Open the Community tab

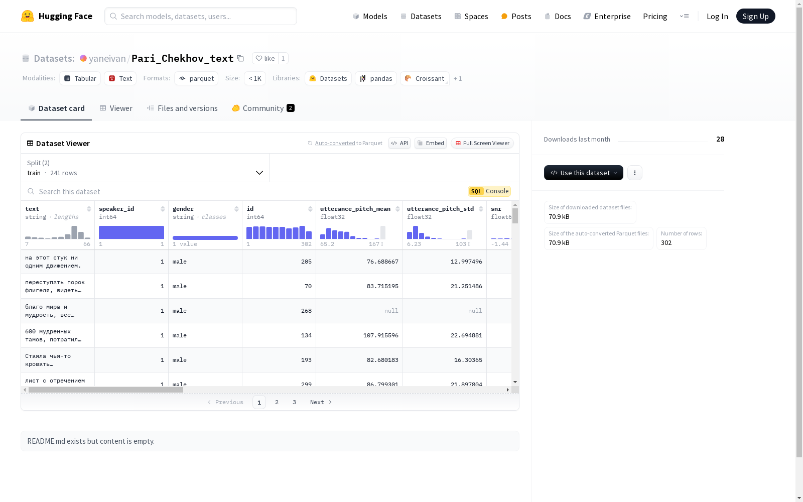tap(263, 108)
